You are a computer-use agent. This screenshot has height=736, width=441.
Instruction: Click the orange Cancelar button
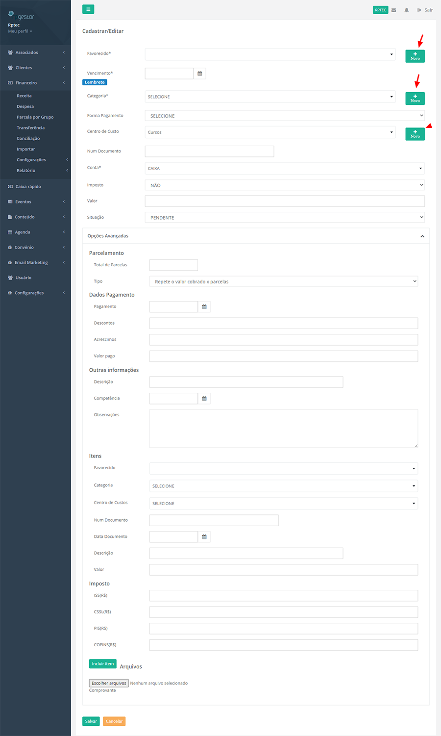(114, 721)
